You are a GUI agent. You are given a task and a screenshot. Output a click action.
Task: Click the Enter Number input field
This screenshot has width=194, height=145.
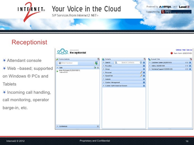pos(68,63)
